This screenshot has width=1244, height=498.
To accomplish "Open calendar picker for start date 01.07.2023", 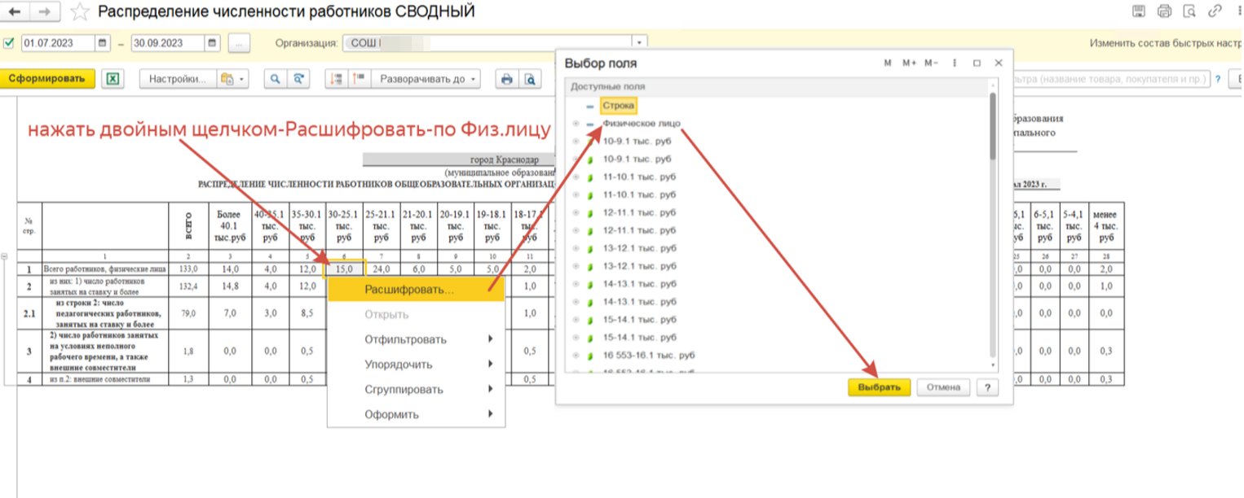I will 103,43.
